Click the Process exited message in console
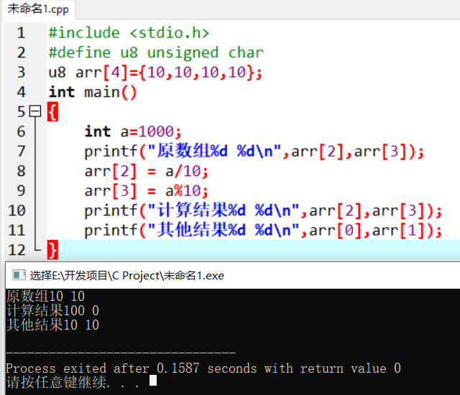The width and height of the screenshot is (460, 395). point(203,368)
